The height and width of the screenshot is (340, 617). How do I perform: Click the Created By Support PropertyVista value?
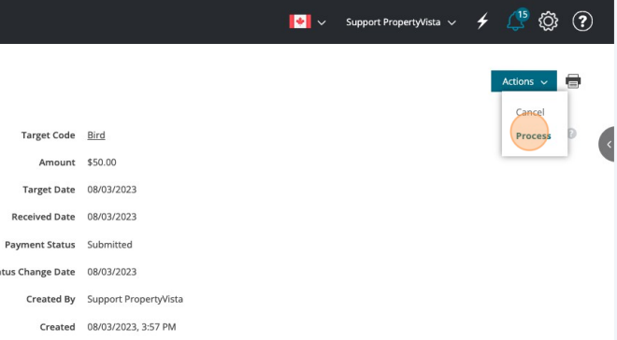(x=135, y=299)
